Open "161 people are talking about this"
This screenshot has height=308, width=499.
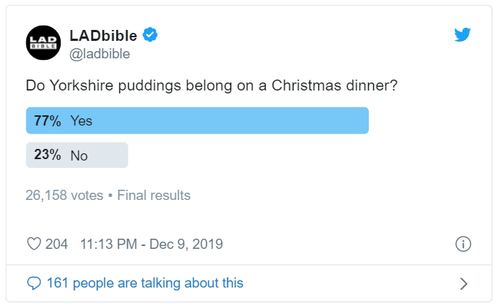coord(145,283)
